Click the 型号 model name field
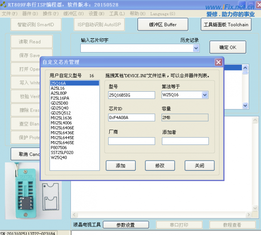 point(131,95)
